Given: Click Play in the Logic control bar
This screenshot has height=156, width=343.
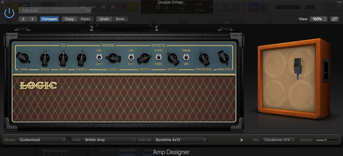Looking at the screenshot, I should click(x=113, y=7).
